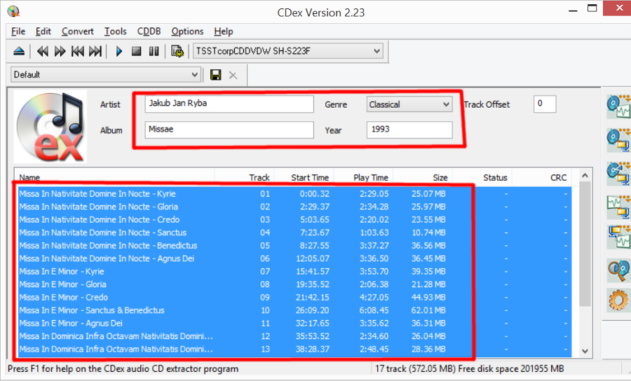Open settings with the gear icon

point(618,300)
